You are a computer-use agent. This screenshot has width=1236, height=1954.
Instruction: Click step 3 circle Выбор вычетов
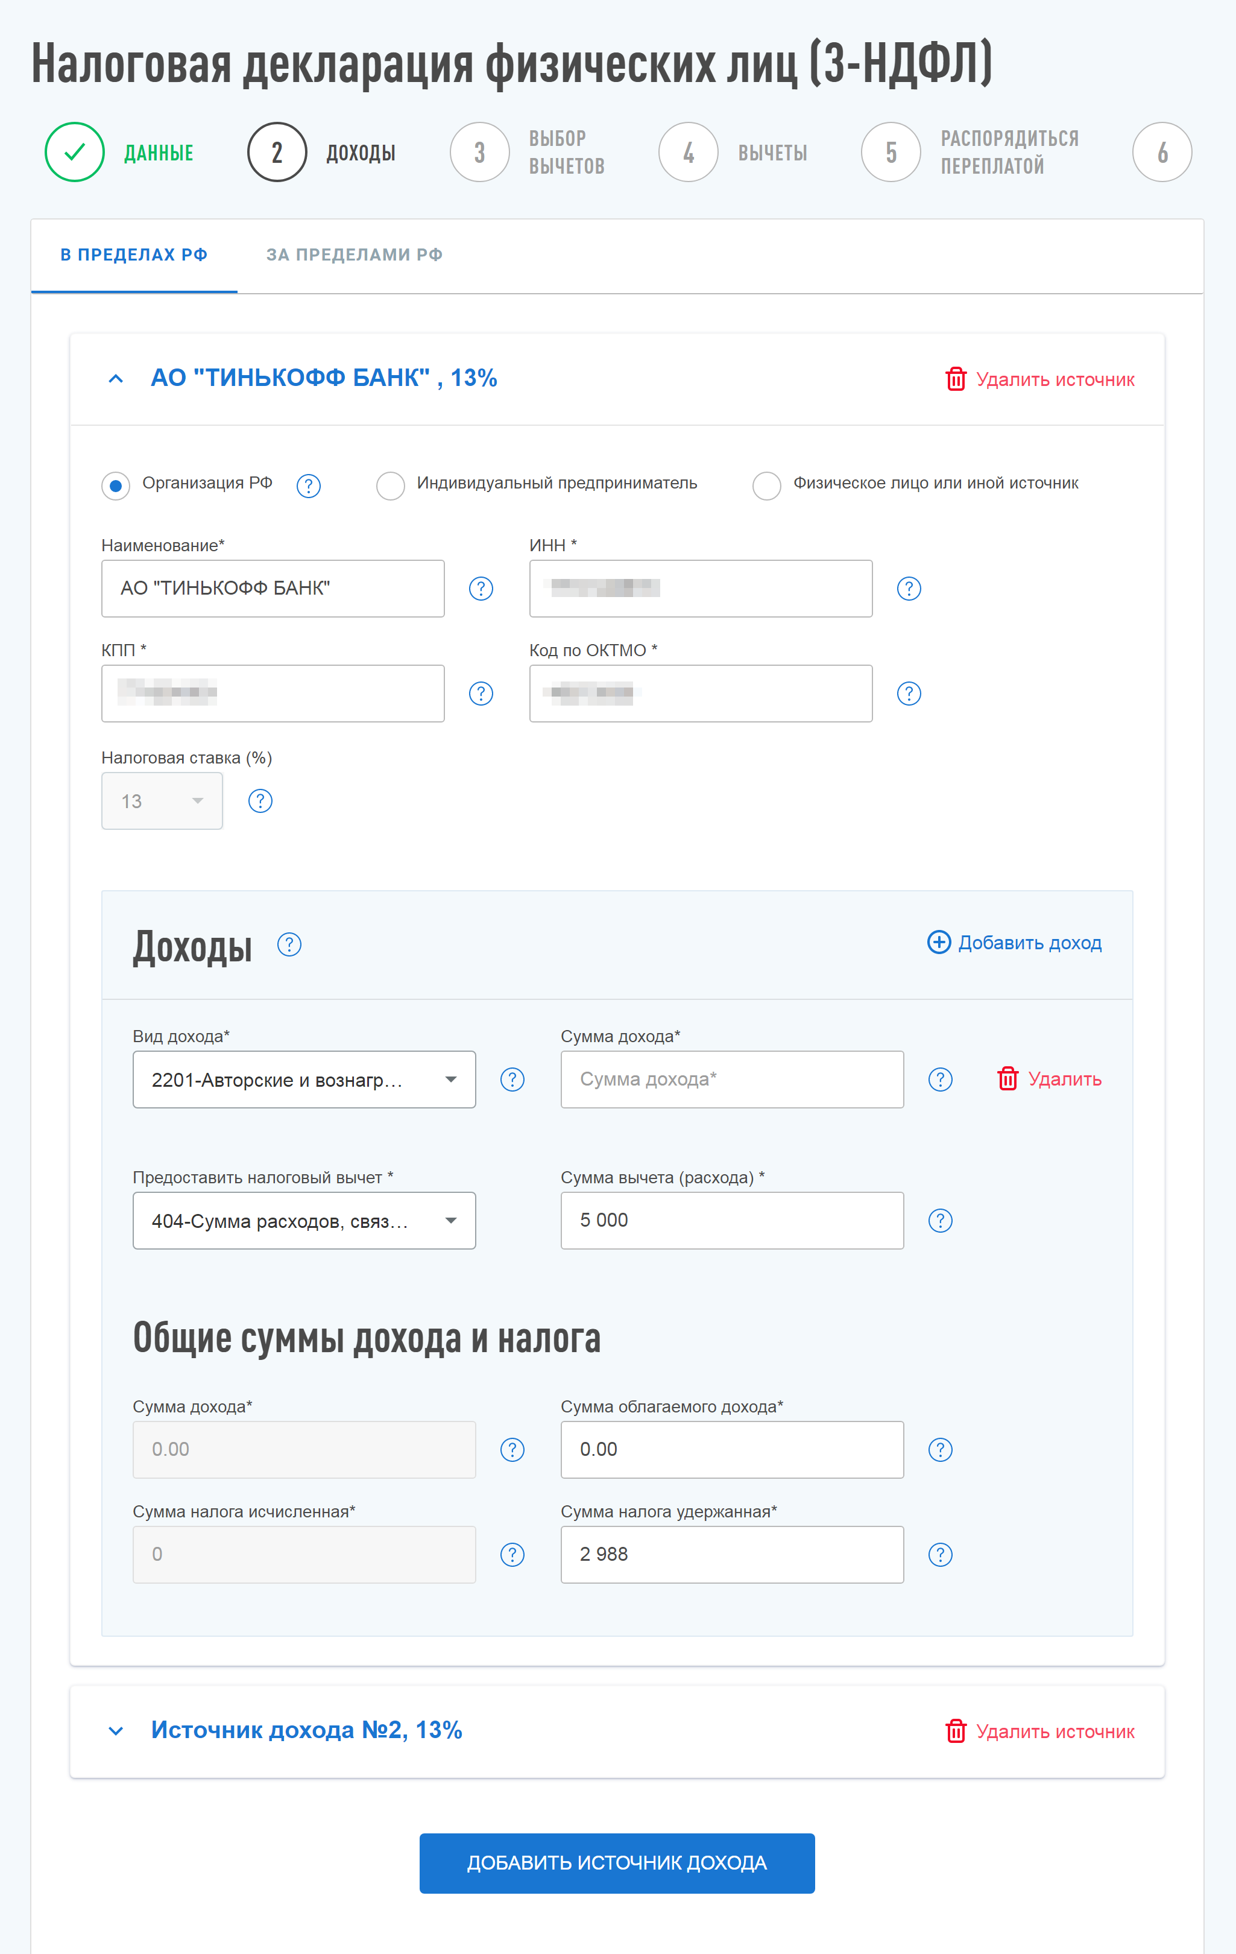[x=480, y=152]
